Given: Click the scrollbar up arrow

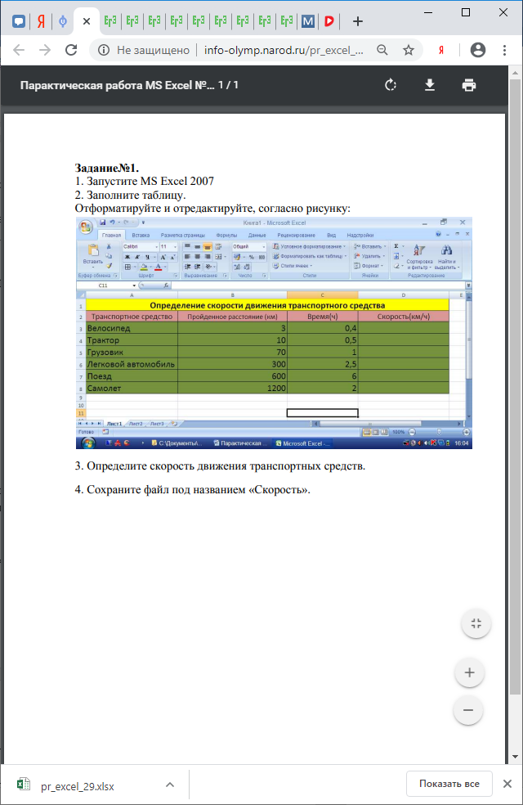Looking at the screenshot, I should tap(516, 73).
